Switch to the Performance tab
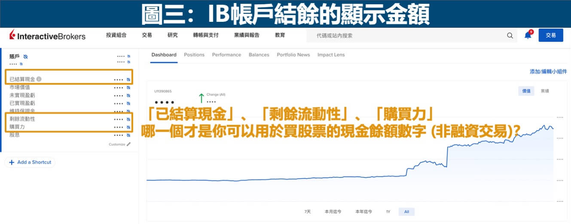The height and width of the screenshot is (224, 571). coord(226,55)
